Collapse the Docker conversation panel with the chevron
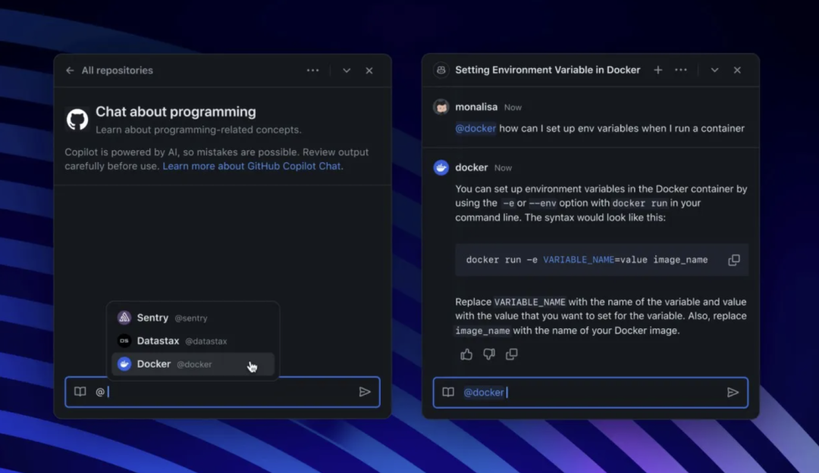Viewport: 819px width, 473px height. (714, 70)
